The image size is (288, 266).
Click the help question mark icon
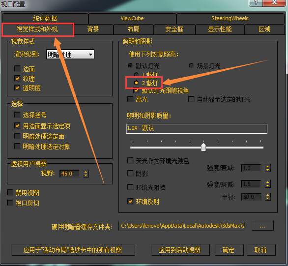(256, 2)
